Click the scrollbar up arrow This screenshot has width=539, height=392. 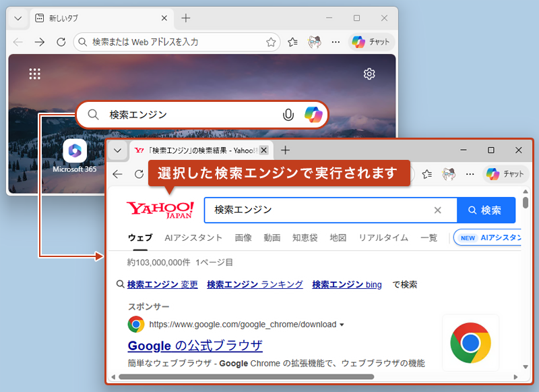[x=525, y=191]
